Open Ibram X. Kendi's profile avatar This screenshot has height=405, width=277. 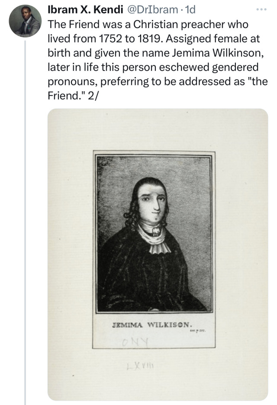(25, 22)
